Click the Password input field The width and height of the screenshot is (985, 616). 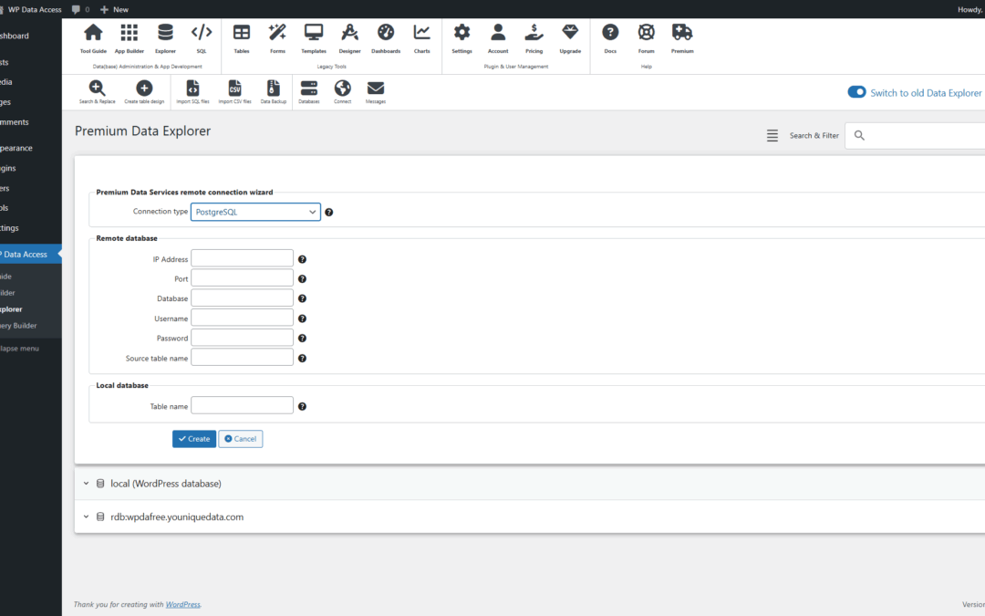coord(242,338)
